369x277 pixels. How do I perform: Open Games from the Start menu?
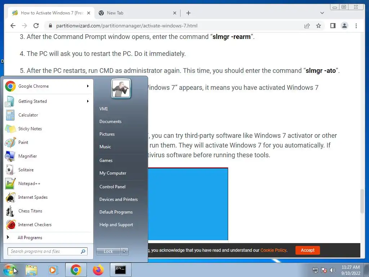click(106, 161)
